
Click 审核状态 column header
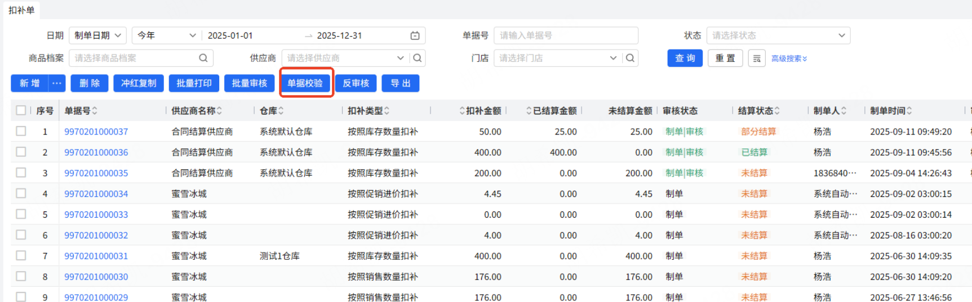pos(680,111)
